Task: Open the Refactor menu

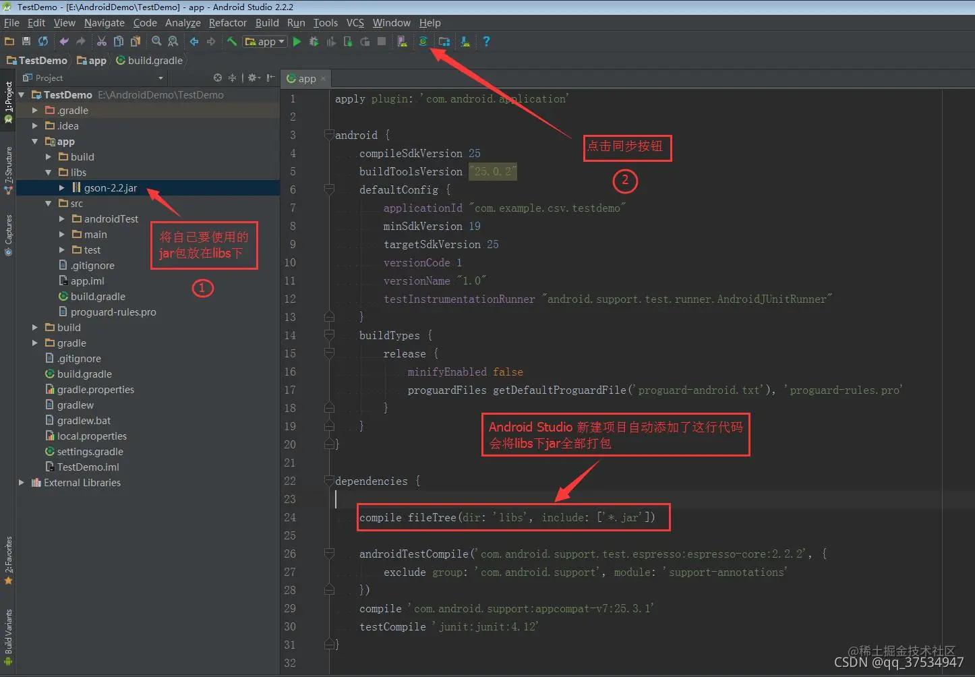Action: [228, 23]
